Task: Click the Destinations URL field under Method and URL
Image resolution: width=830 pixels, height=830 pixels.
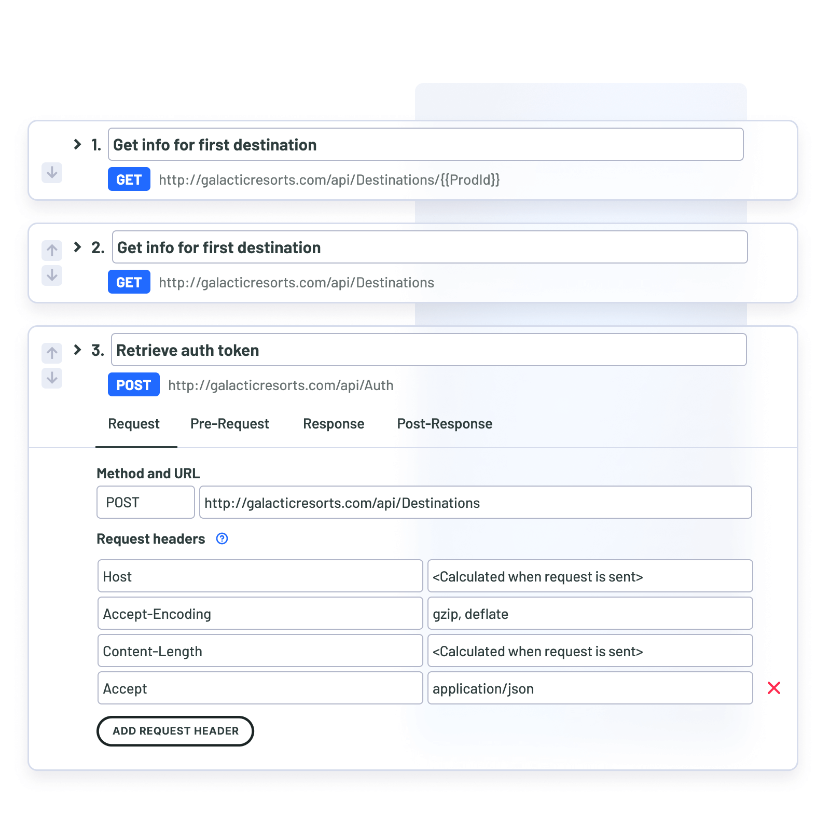Action: [x=475, y=502]
